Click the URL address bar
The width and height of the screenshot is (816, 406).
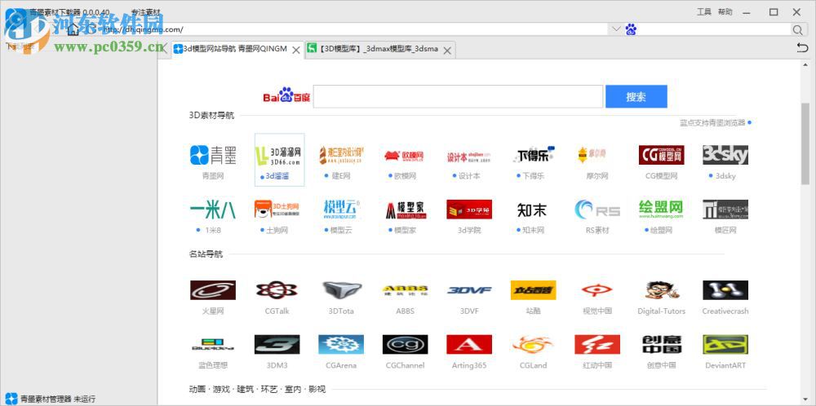pos(354,29)
